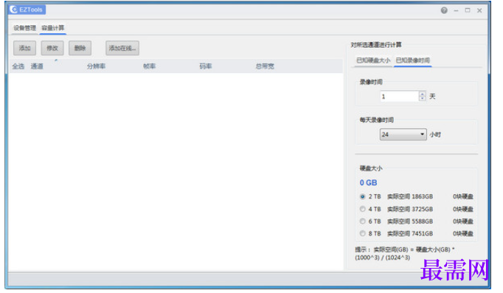This screenshot has height=293, width=503.
Task: Switch to the 已知硬盘大小 tab
Action: click(373, 61)
